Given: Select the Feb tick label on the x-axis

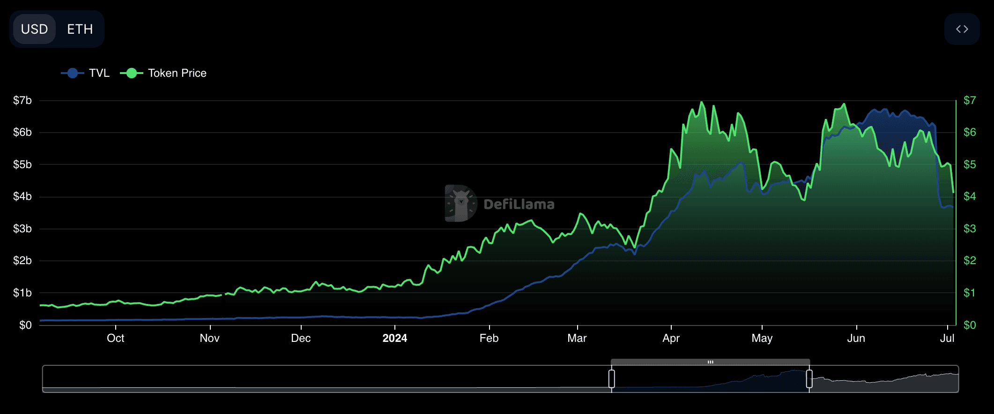Looking at the screenshot, I should point(489,338).
